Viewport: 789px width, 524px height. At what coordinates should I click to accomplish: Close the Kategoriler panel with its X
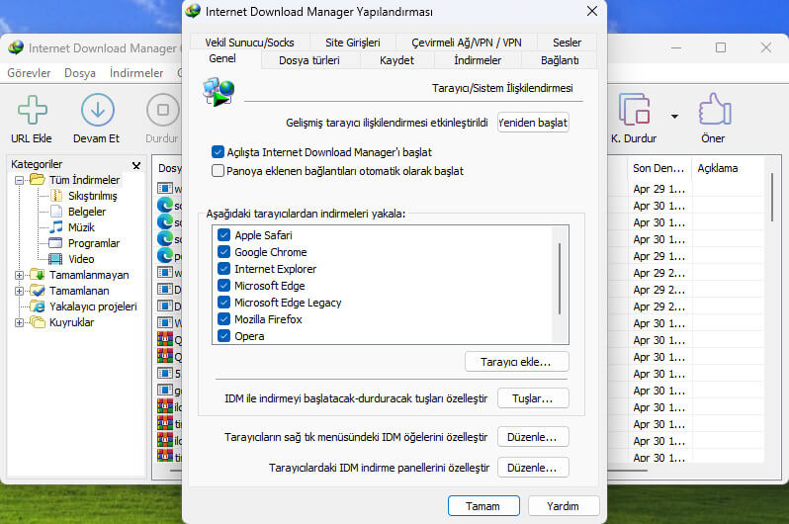[x=135, y=165]
